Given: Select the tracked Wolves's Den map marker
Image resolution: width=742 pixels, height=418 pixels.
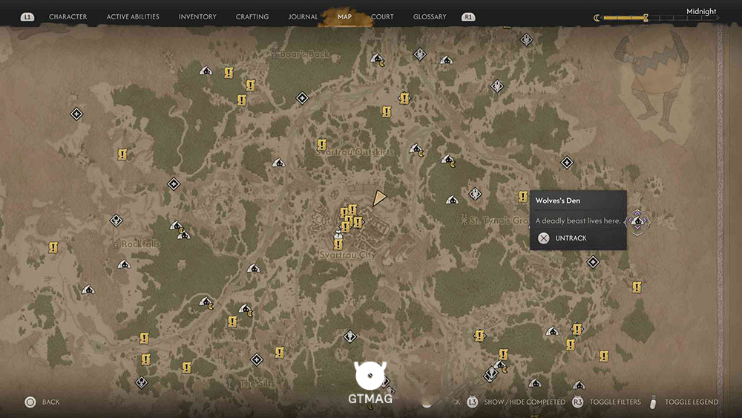Looking at the screenshot, I should [x=638, y=221].
